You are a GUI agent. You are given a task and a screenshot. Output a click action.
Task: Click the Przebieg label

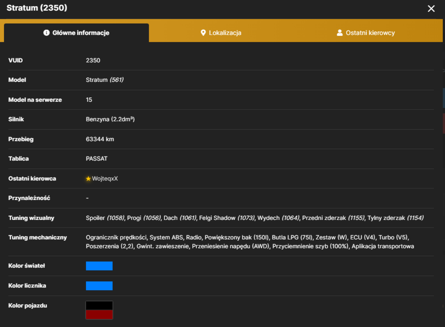click(21, 139)
